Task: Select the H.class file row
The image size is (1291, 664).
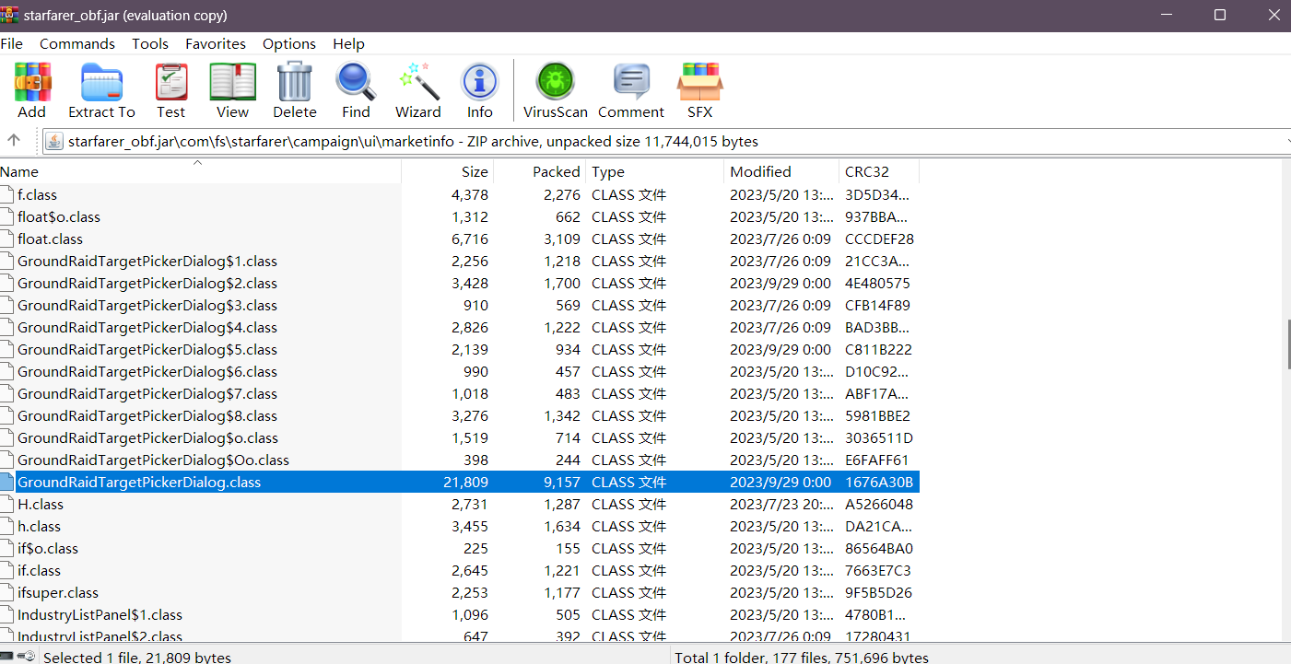Action: (41, 505)
